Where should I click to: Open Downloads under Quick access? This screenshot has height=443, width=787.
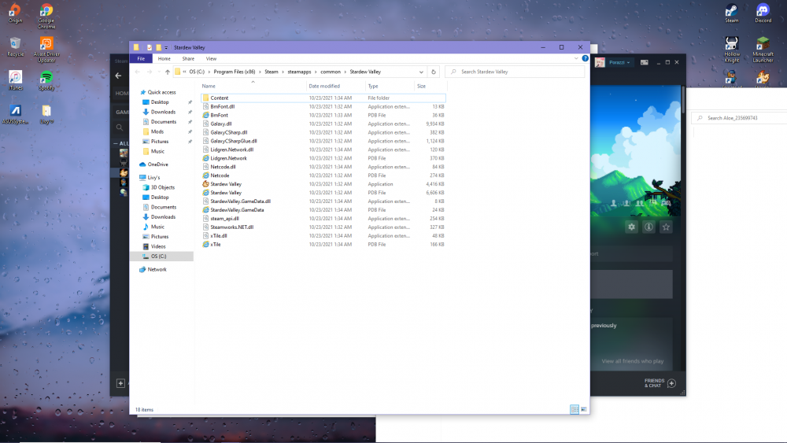tap(163, 112)
